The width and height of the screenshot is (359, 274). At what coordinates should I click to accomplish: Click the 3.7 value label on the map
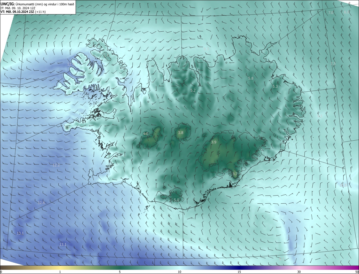235,174
